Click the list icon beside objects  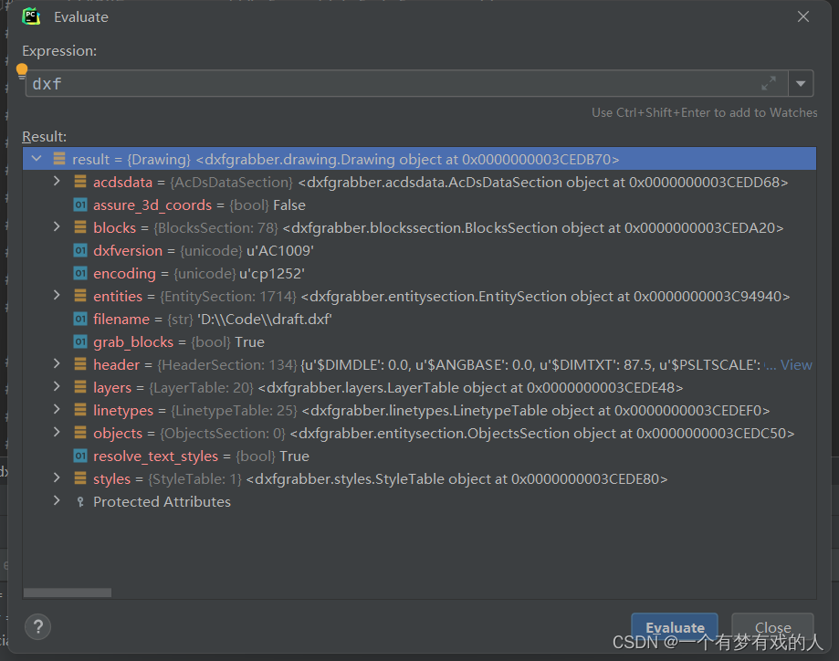pos(80,433)
